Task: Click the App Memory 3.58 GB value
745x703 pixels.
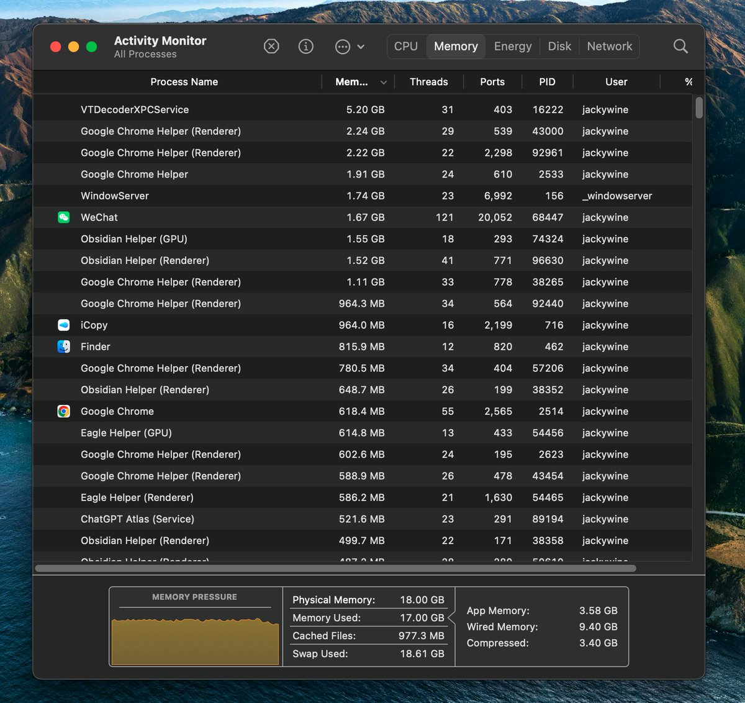Action: click(598, 610)
